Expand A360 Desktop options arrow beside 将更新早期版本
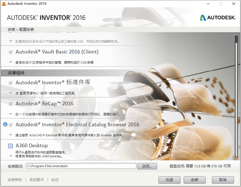This screenshot has height=187, width=241. click(11, 156)
